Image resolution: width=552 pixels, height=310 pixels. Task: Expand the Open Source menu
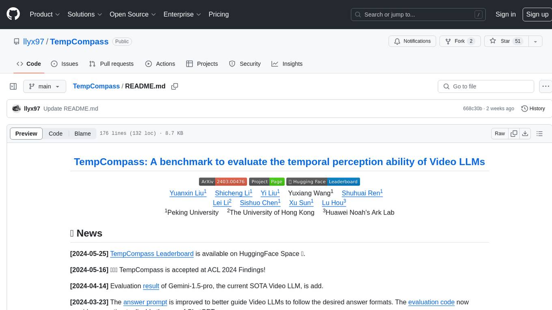tap(133, 14)
